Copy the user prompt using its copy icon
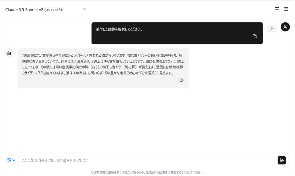The width and height of the screenshot is (295, 176). (x=255, y=36)
